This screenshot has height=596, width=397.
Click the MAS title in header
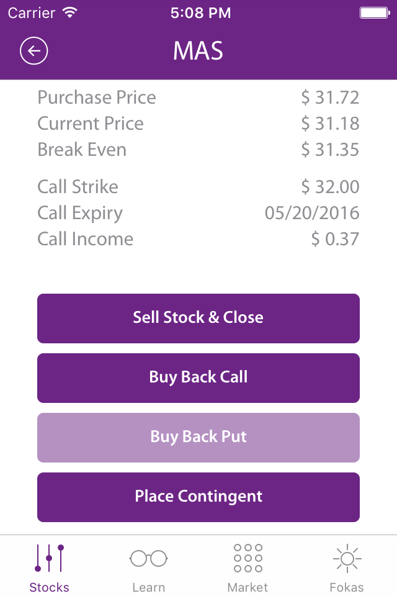(198, 51)
